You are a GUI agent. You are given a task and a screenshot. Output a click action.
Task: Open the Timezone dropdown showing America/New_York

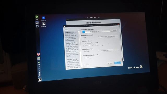(109, 50)
